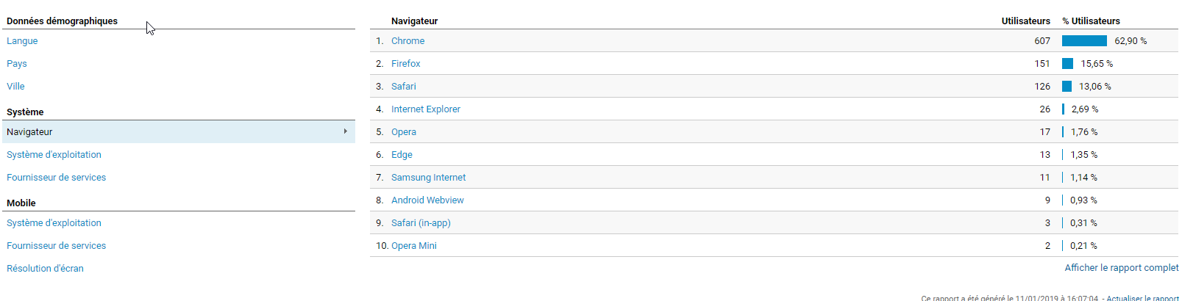Open Résolution d'écran dimension

tap(45, 269)
